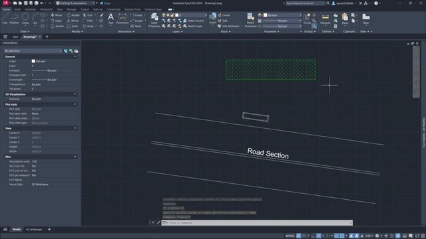
Task: Select the multiline Text tool
Action: 111,19
